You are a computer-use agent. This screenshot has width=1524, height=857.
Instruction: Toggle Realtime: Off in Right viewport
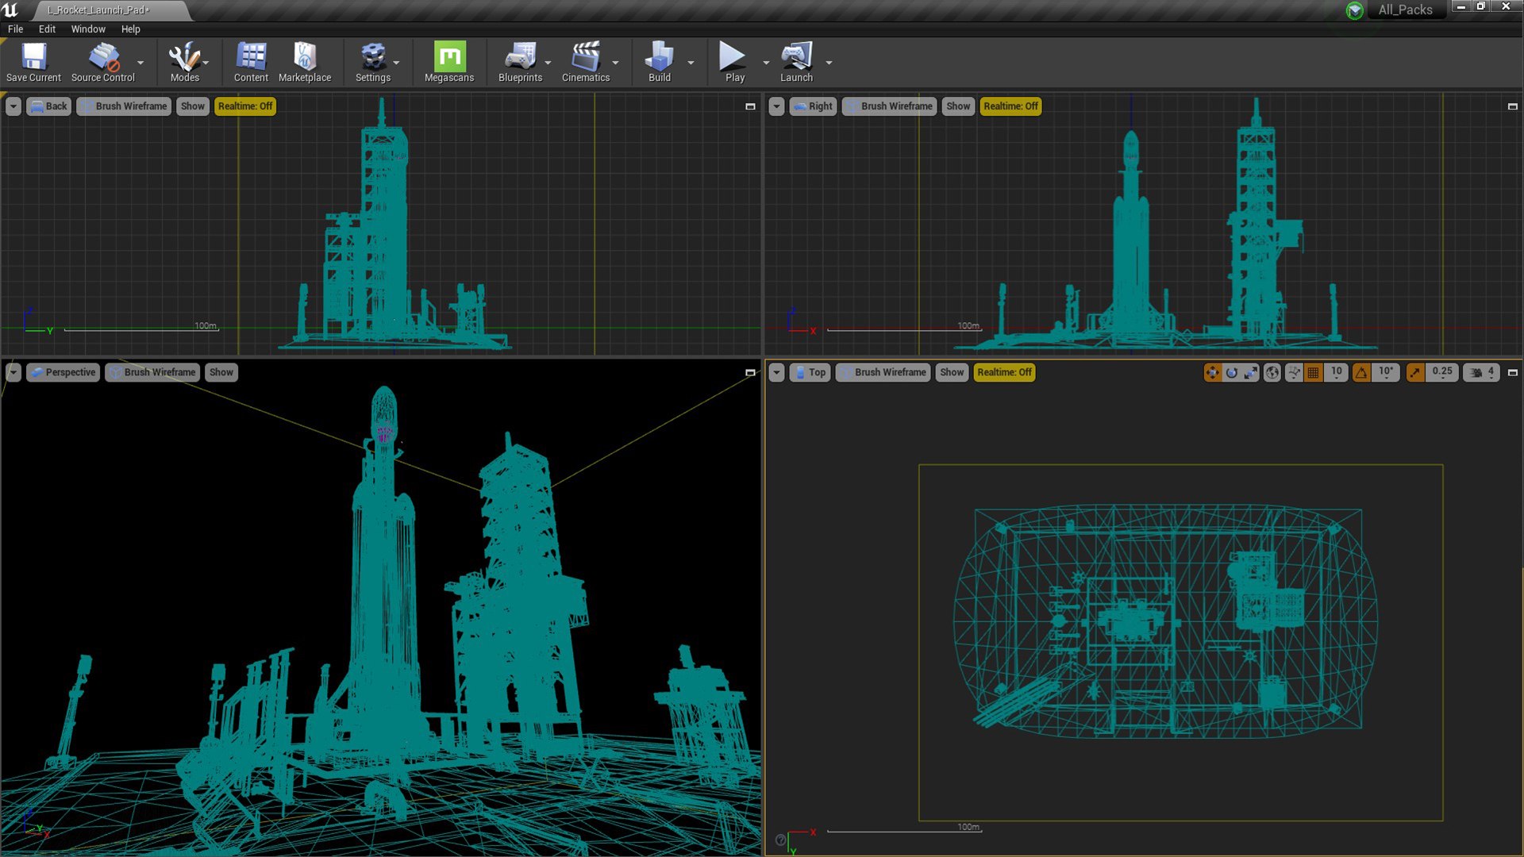coord(1010,106)
